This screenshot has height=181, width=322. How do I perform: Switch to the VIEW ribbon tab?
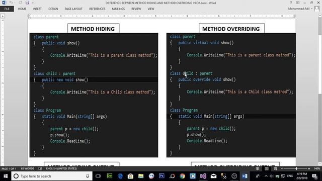pos(151,9)
